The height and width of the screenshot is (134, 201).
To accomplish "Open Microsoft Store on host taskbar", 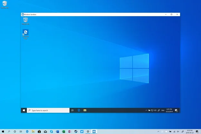I will [x=39, y=131].
